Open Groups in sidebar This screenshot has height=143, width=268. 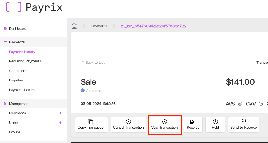[x=15, y=132]
